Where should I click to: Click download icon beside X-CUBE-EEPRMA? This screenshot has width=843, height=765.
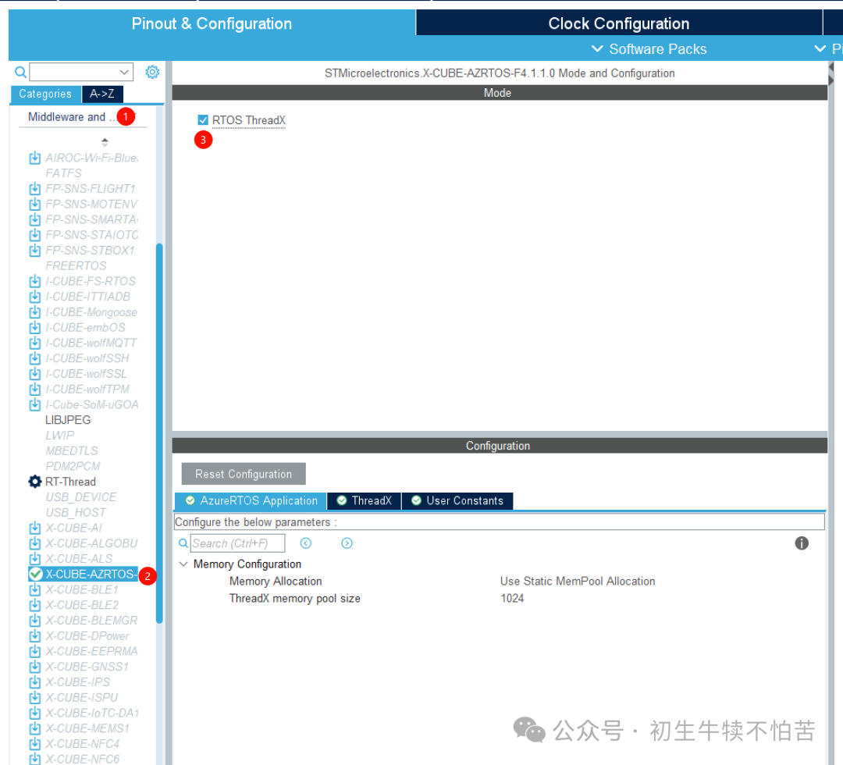[35, 652]
